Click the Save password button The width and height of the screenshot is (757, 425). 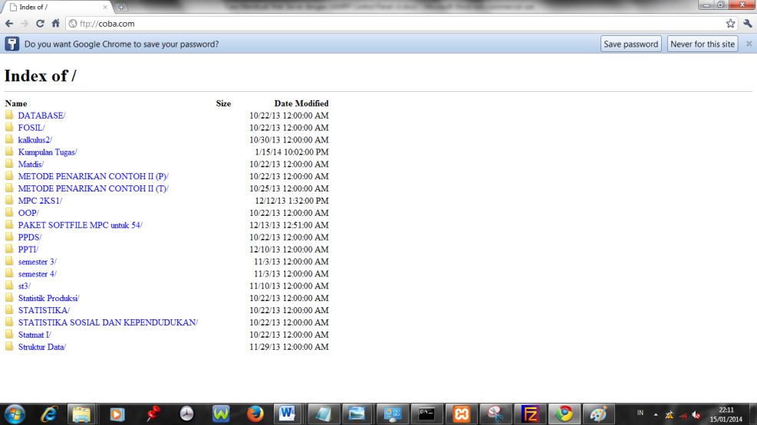(630, 44)
